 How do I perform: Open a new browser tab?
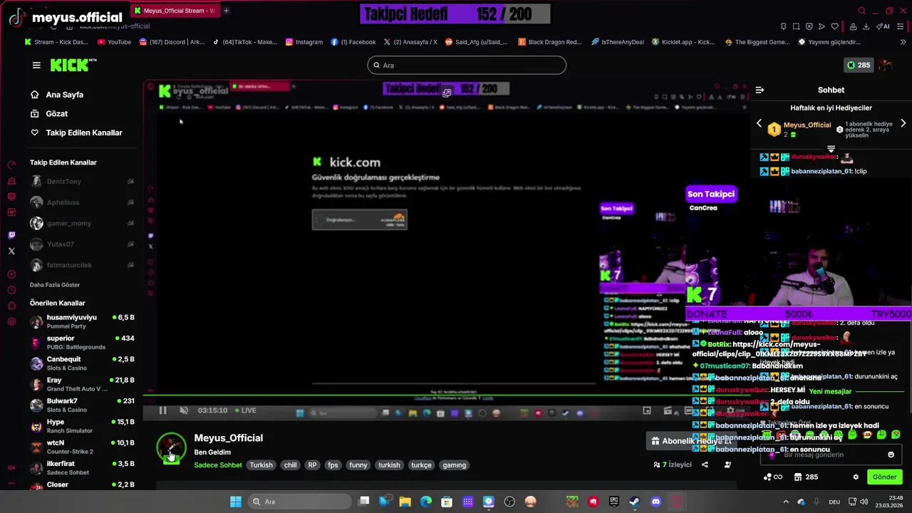click(226, 11)
